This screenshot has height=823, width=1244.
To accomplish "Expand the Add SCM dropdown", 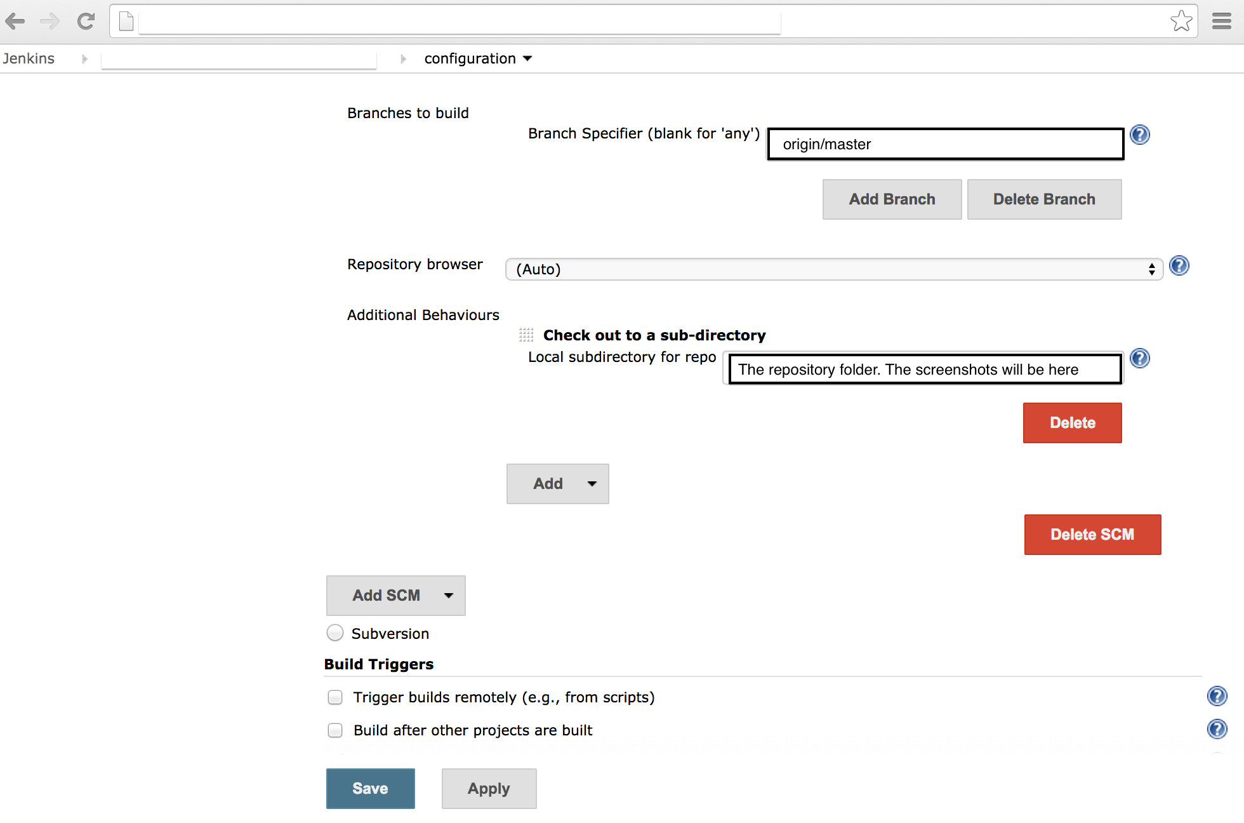I will (395, 596).
